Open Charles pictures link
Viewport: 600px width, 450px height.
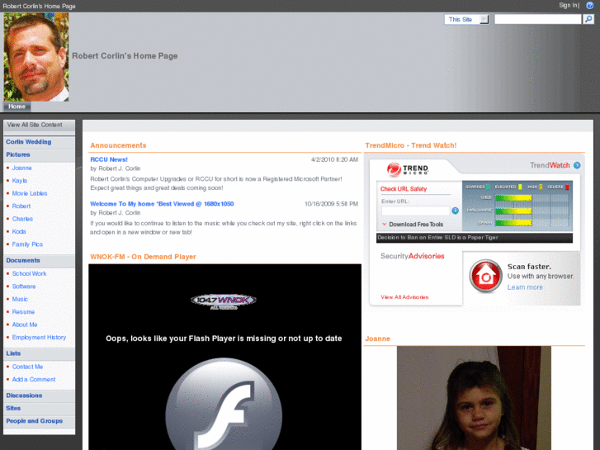coord(22,219)
